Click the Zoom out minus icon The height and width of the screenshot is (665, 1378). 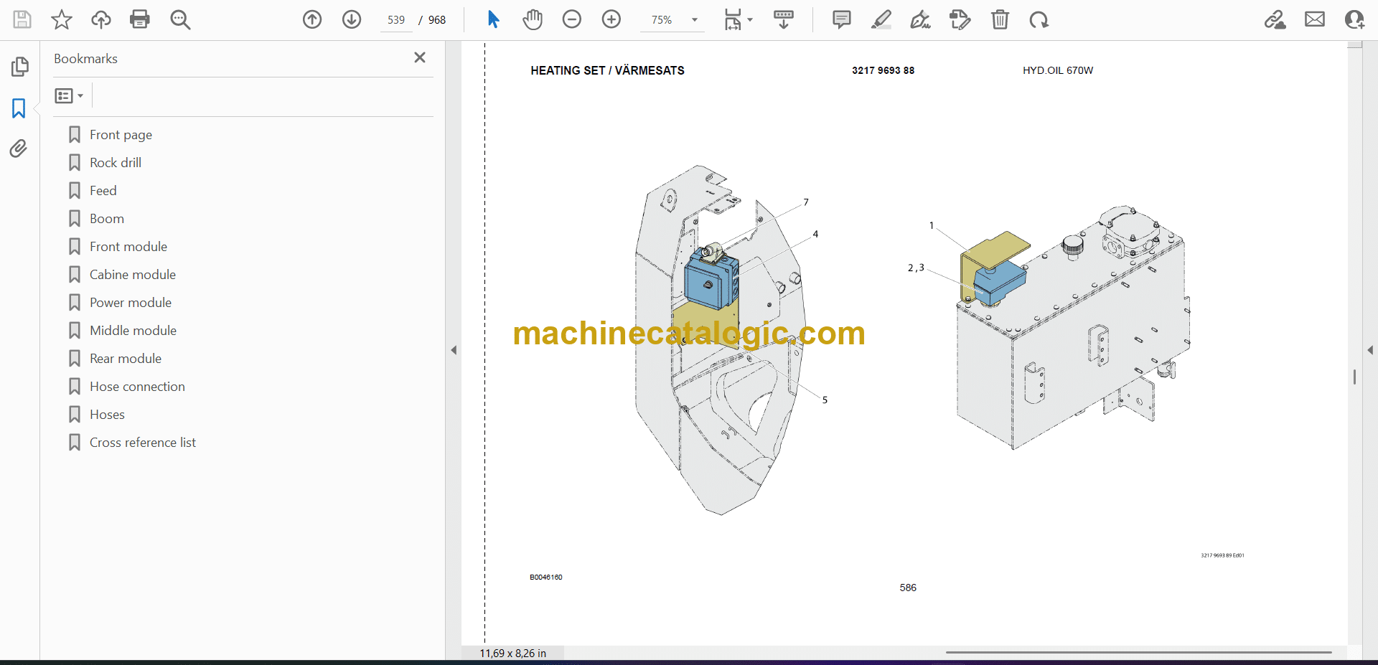[x=572, y=19]
